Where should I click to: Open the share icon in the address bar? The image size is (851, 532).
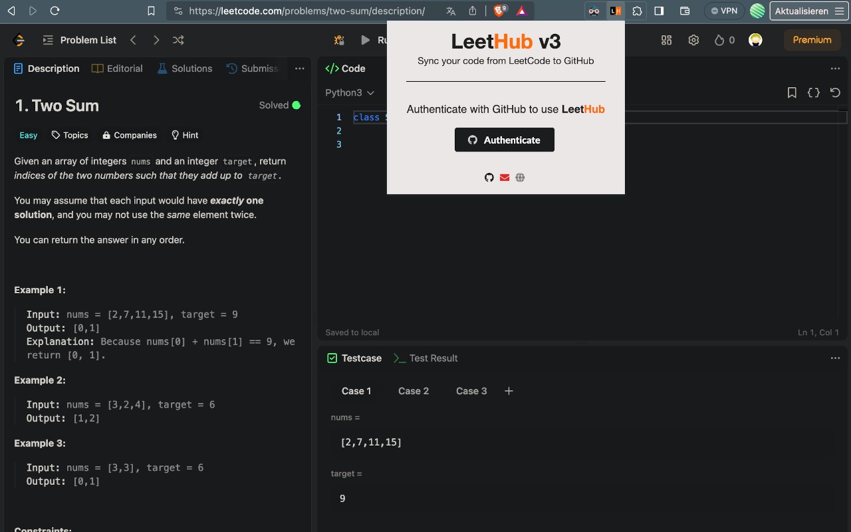point(473,11)
